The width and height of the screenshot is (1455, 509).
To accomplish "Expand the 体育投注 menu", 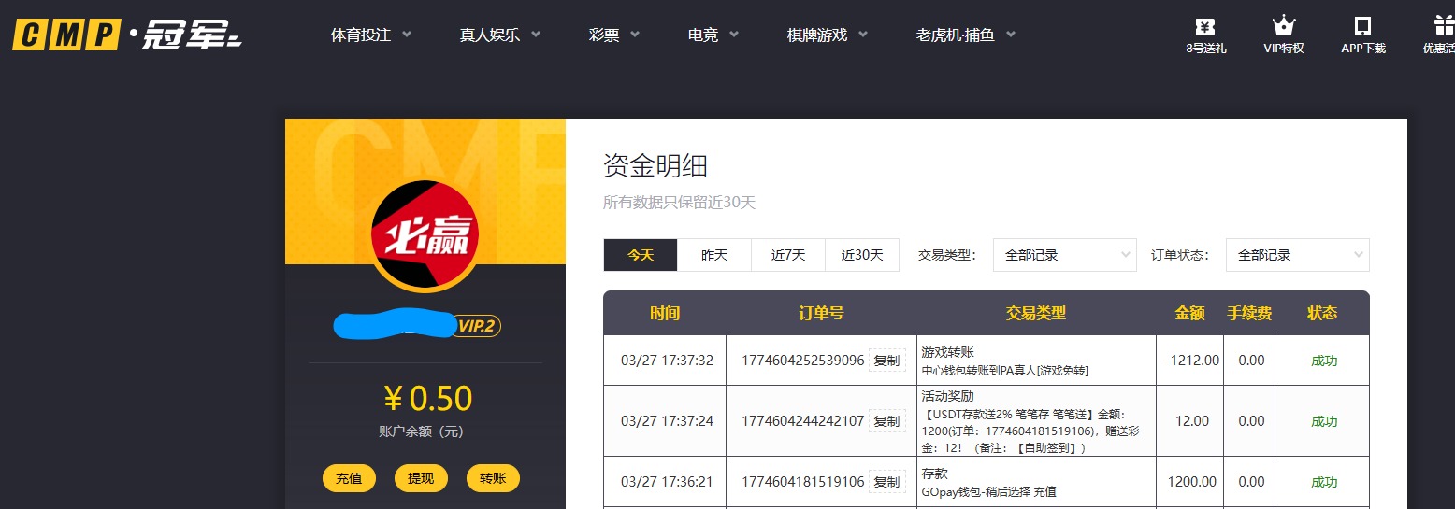I will pyautogui.click(x=371, y=35).
